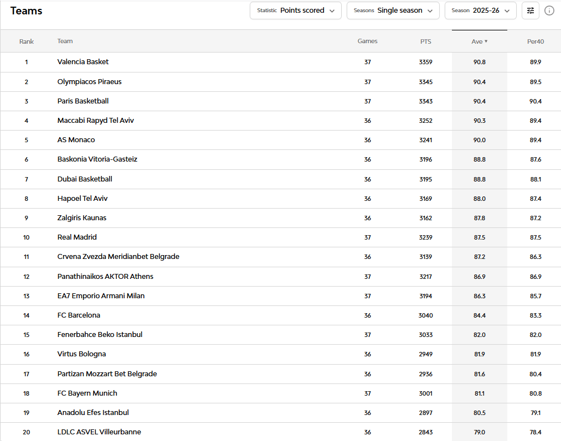The width and height of the screenshot is (561, 441).
Task: Open the Seasons Single season dropdown
Action: coord(393,11)
